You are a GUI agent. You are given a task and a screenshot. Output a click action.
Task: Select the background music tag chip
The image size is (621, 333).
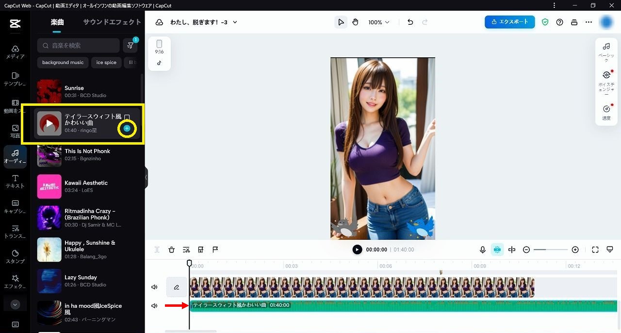tap(63, 63)
